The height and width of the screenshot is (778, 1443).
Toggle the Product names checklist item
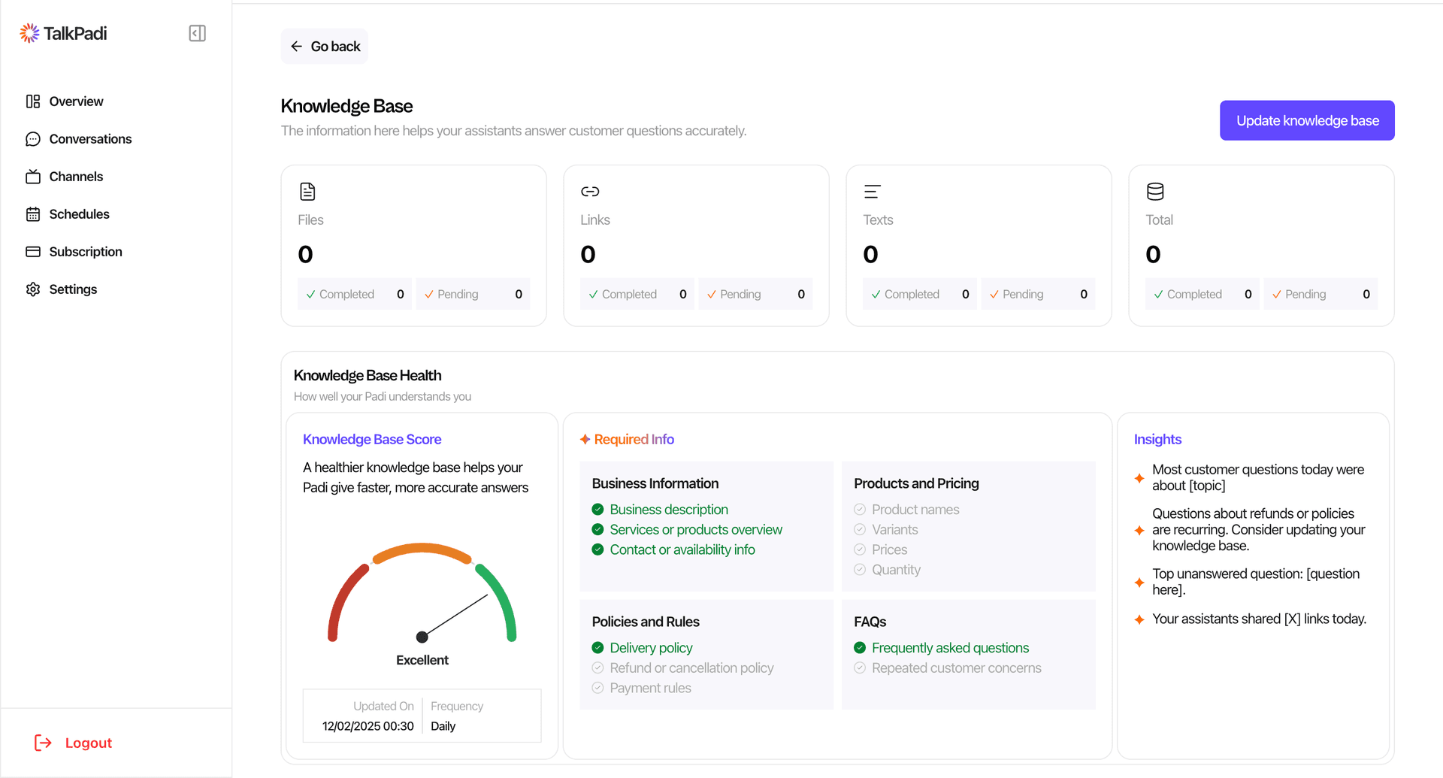pyautogui.click(x=860, y=510)
